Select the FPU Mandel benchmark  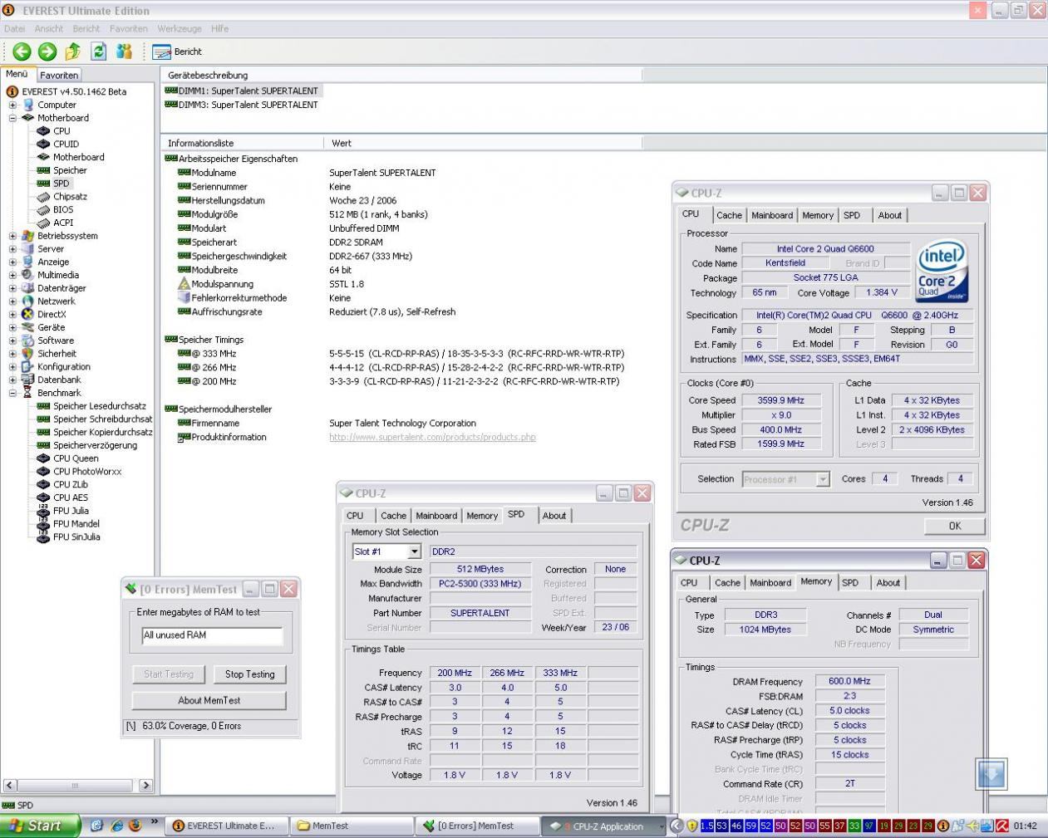click(x=76, y=524)
